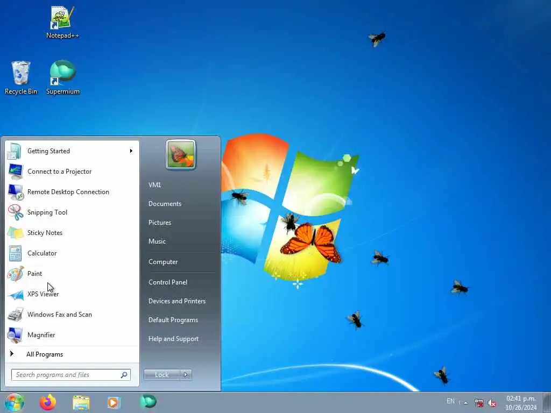This screenshot has width=551, height=413.
Task: Click the Calculator icon
Action: pos(15,253)
